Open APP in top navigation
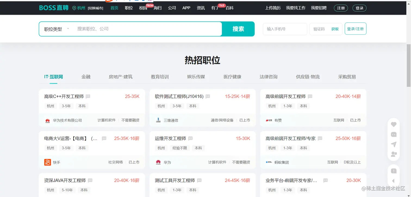Viewport: 411px width, 197px height. click(186, 8)
